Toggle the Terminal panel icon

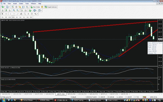point(23,7)
